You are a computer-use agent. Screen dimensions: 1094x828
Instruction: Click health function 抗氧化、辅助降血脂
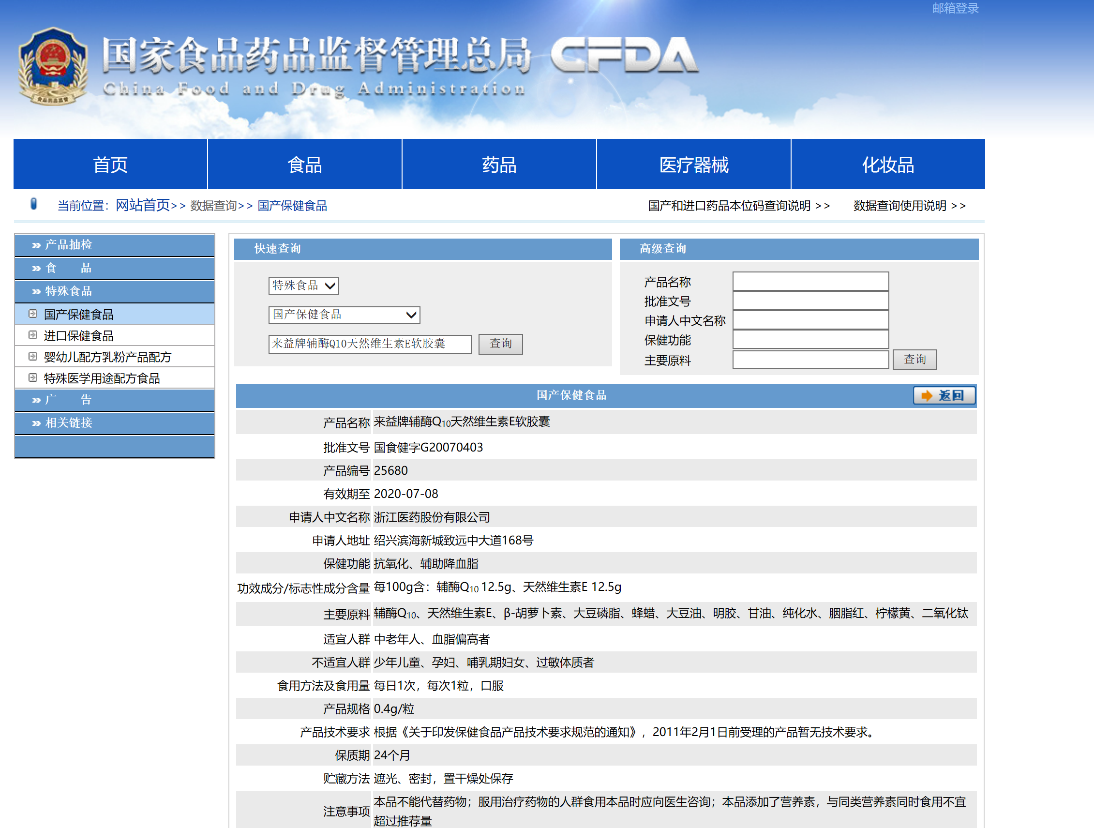(426, 563)
